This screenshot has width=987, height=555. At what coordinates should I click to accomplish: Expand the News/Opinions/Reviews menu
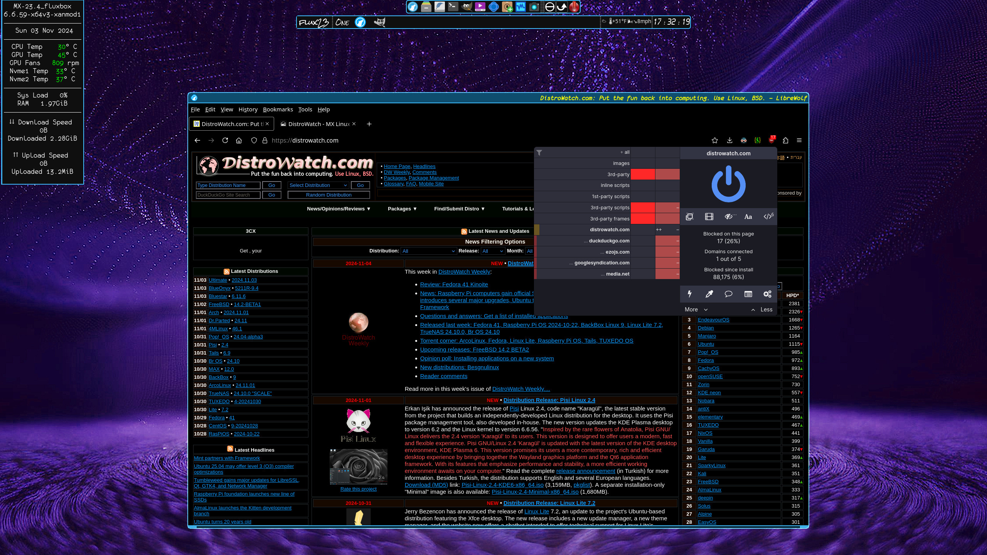coord(339,209)
